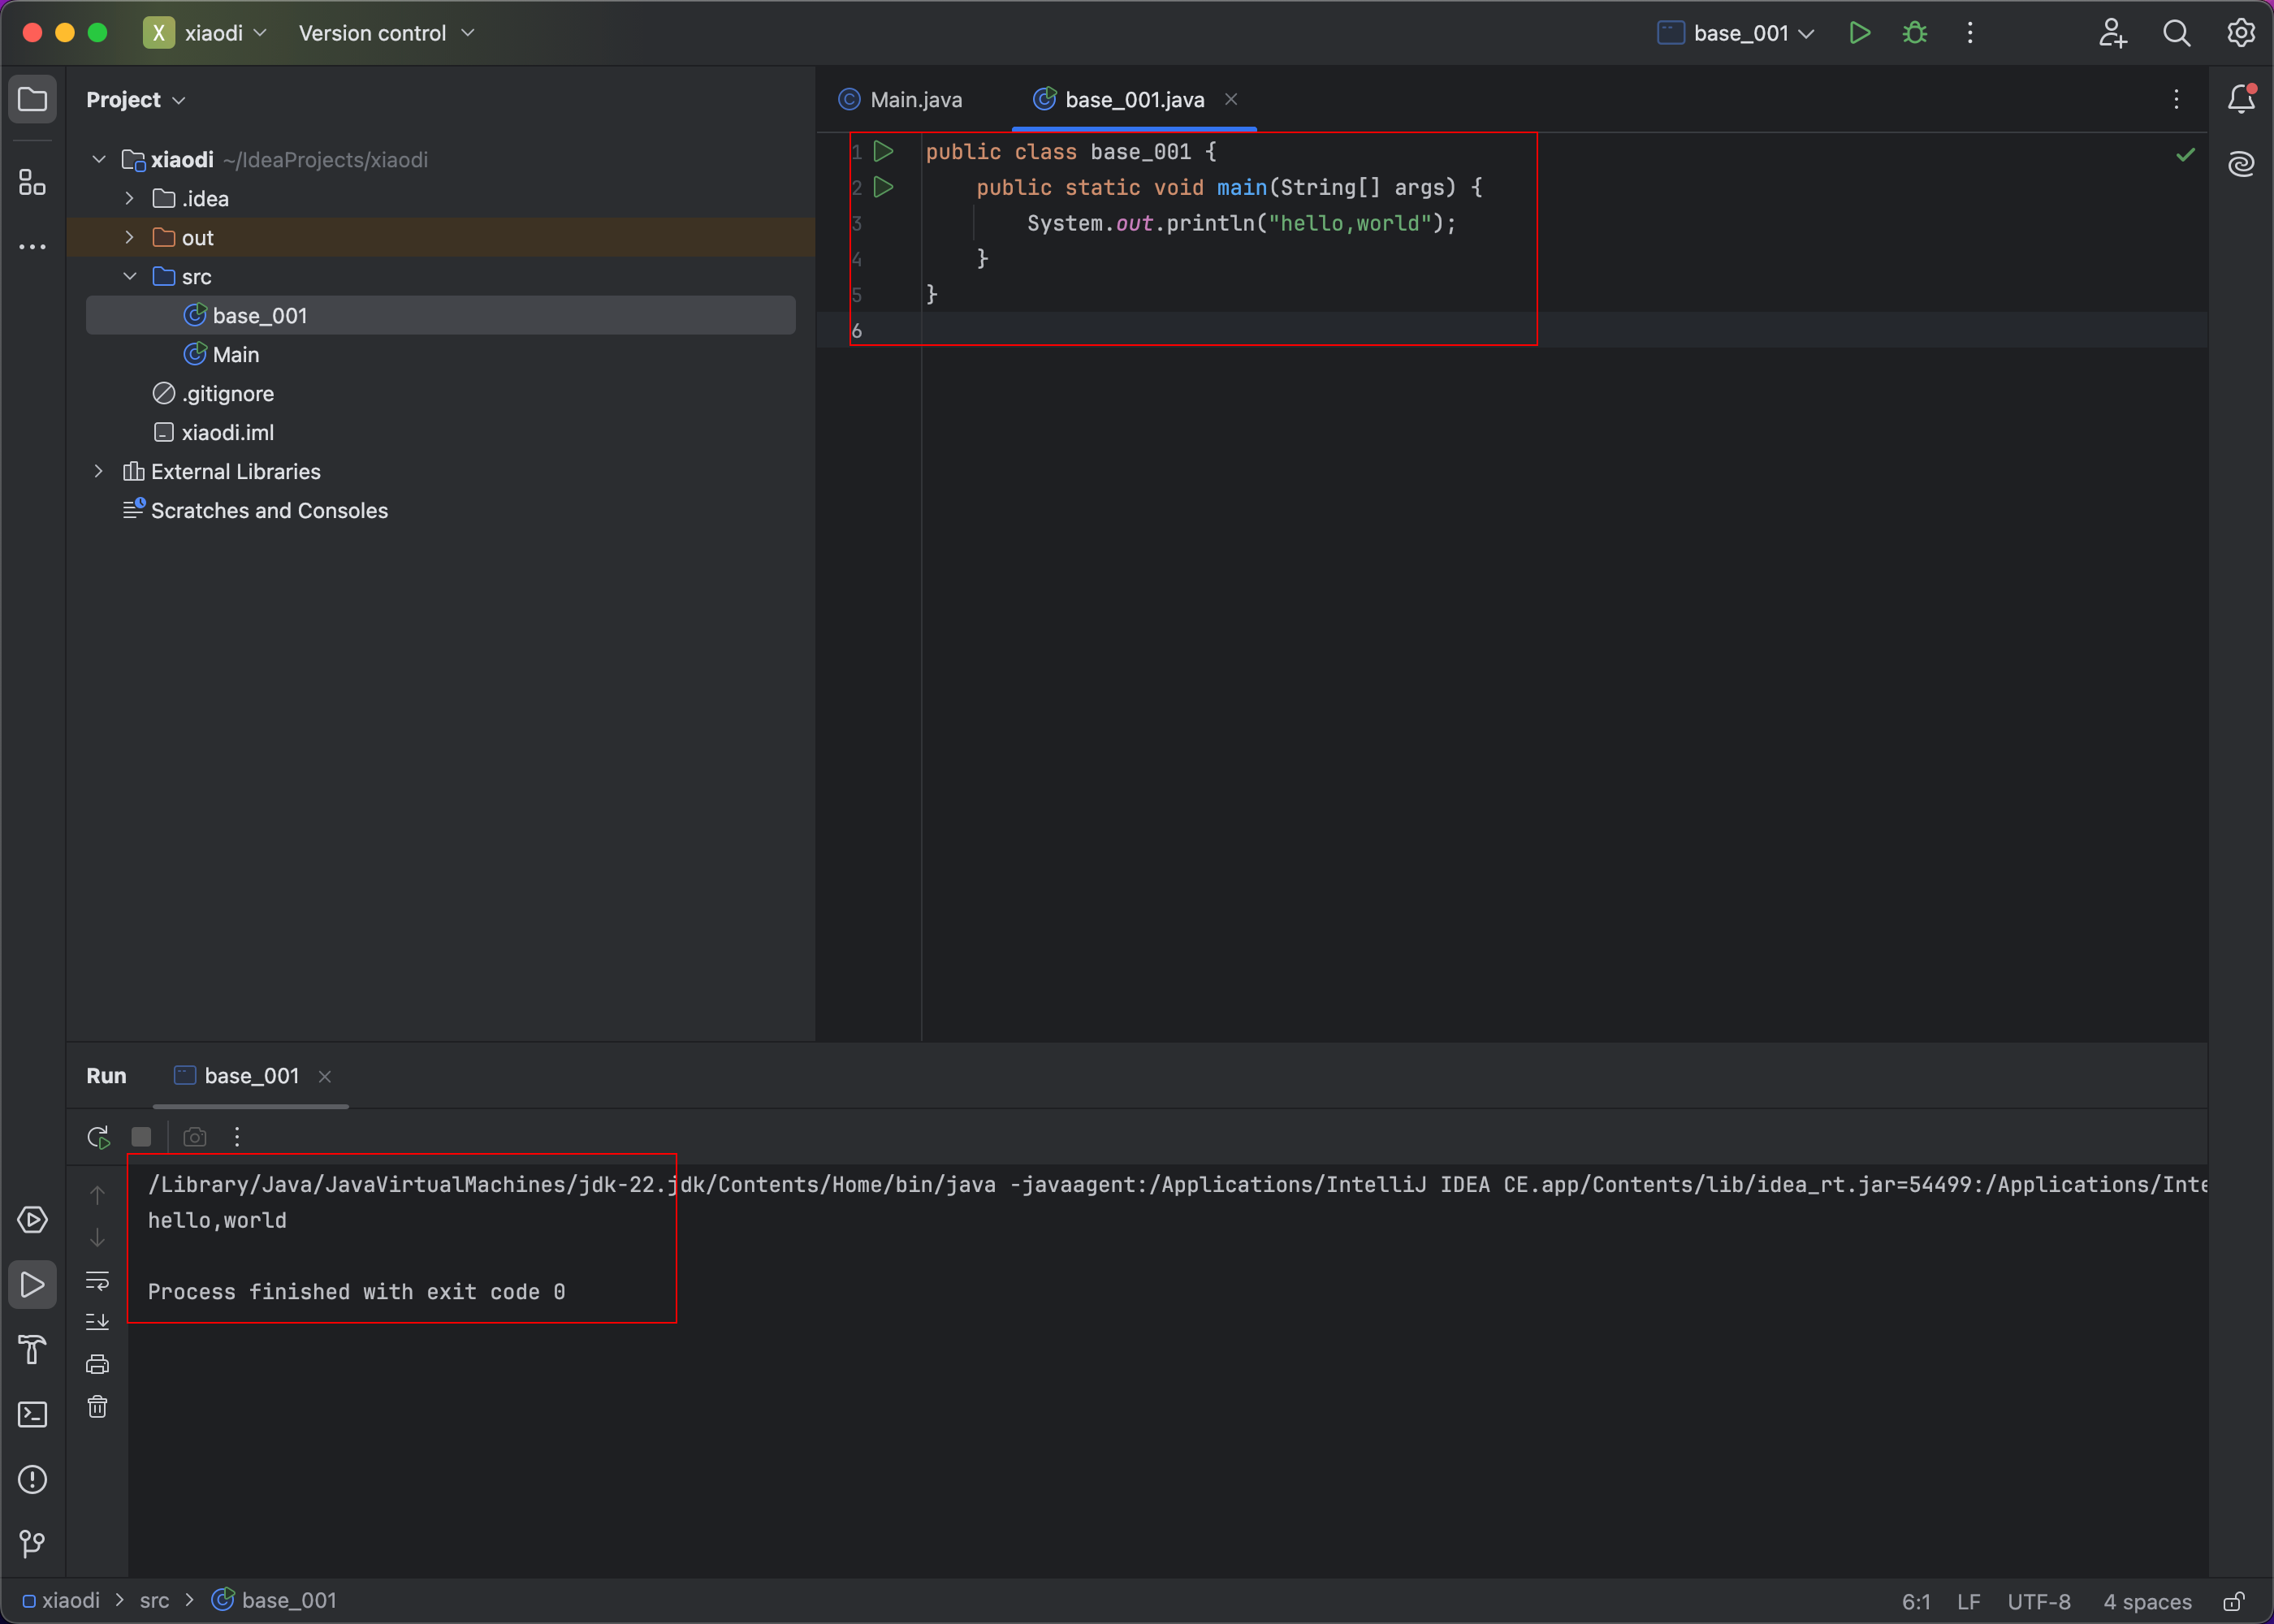Open Search Everywhere with the magnifier icon
Screen dimensions: 2274x1624
pos(2177,32)
